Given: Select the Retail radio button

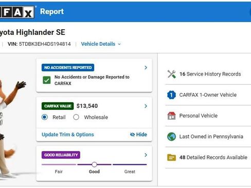Looking at the screenshot, I should coord(45,117).
